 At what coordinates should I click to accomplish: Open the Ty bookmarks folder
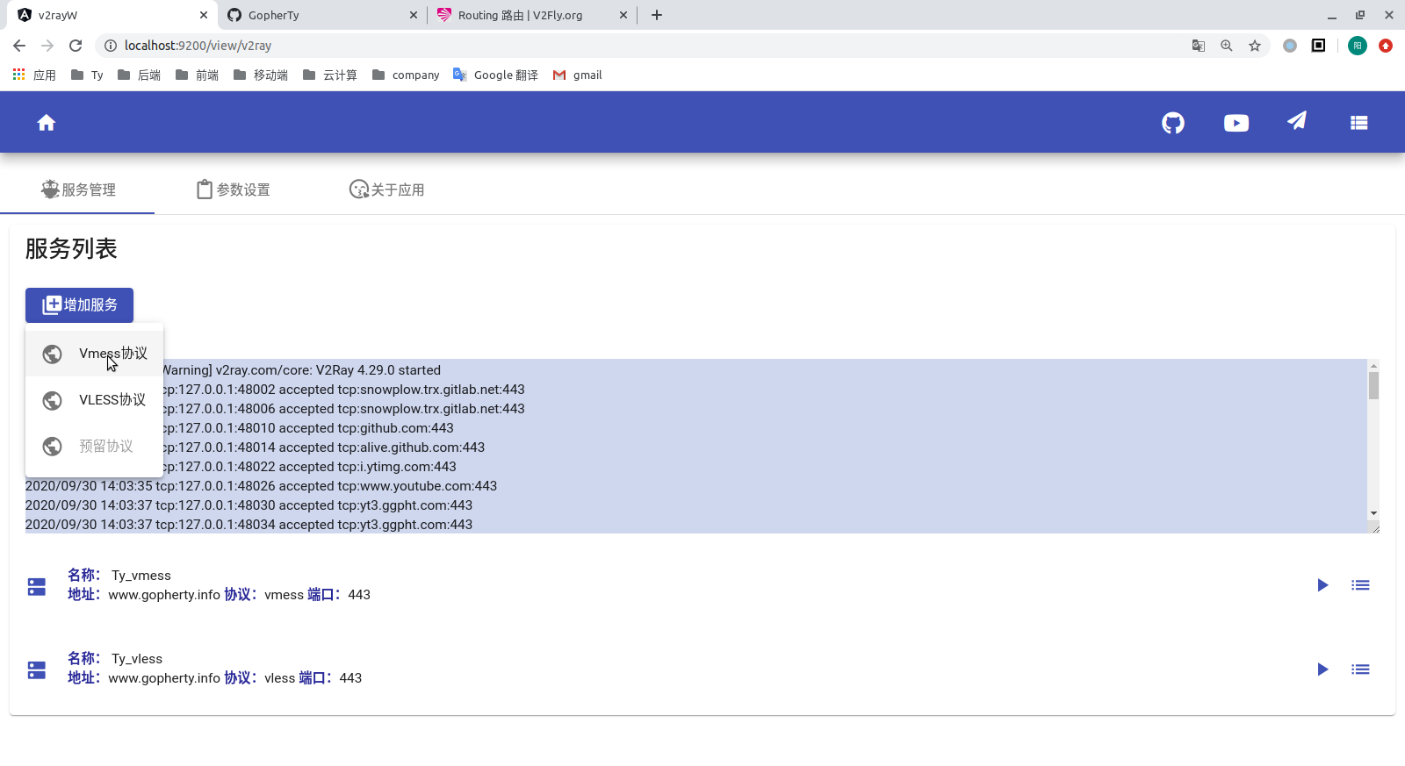(87, 75)
